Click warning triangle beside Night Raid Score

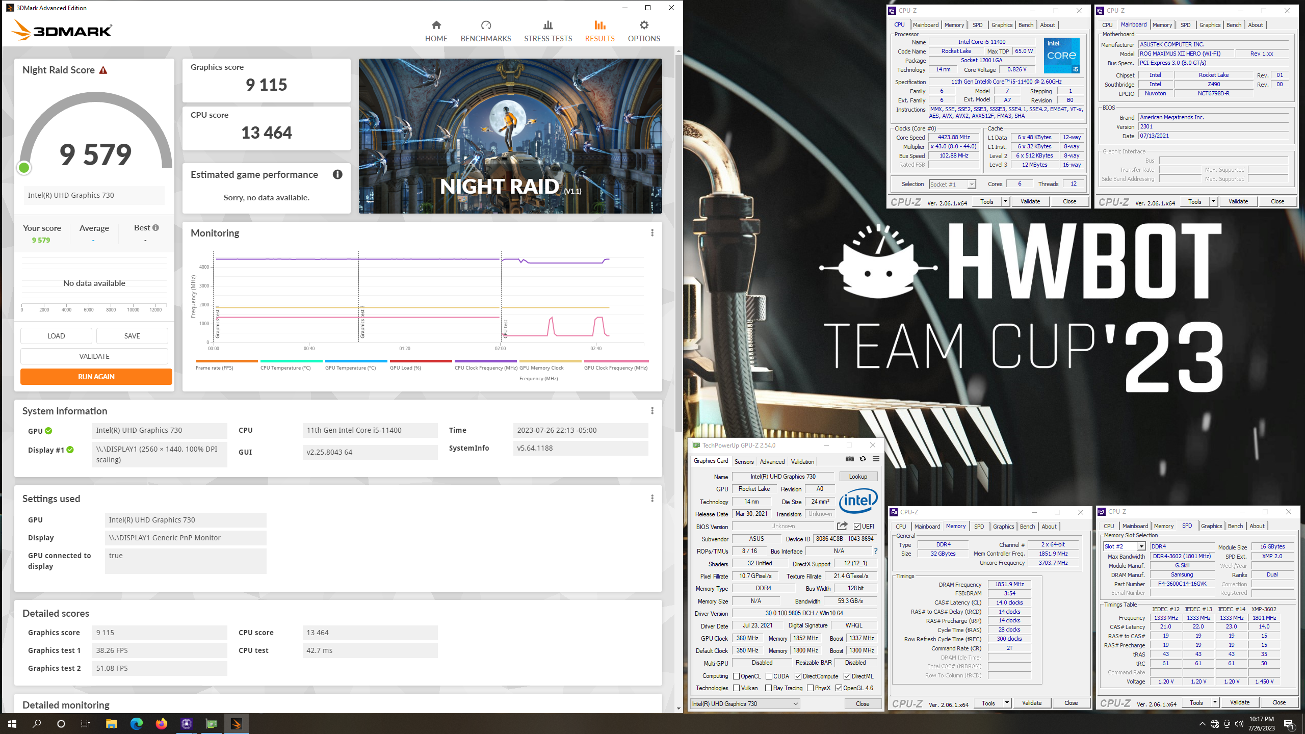pyautogui.click(x=103, y=70)
